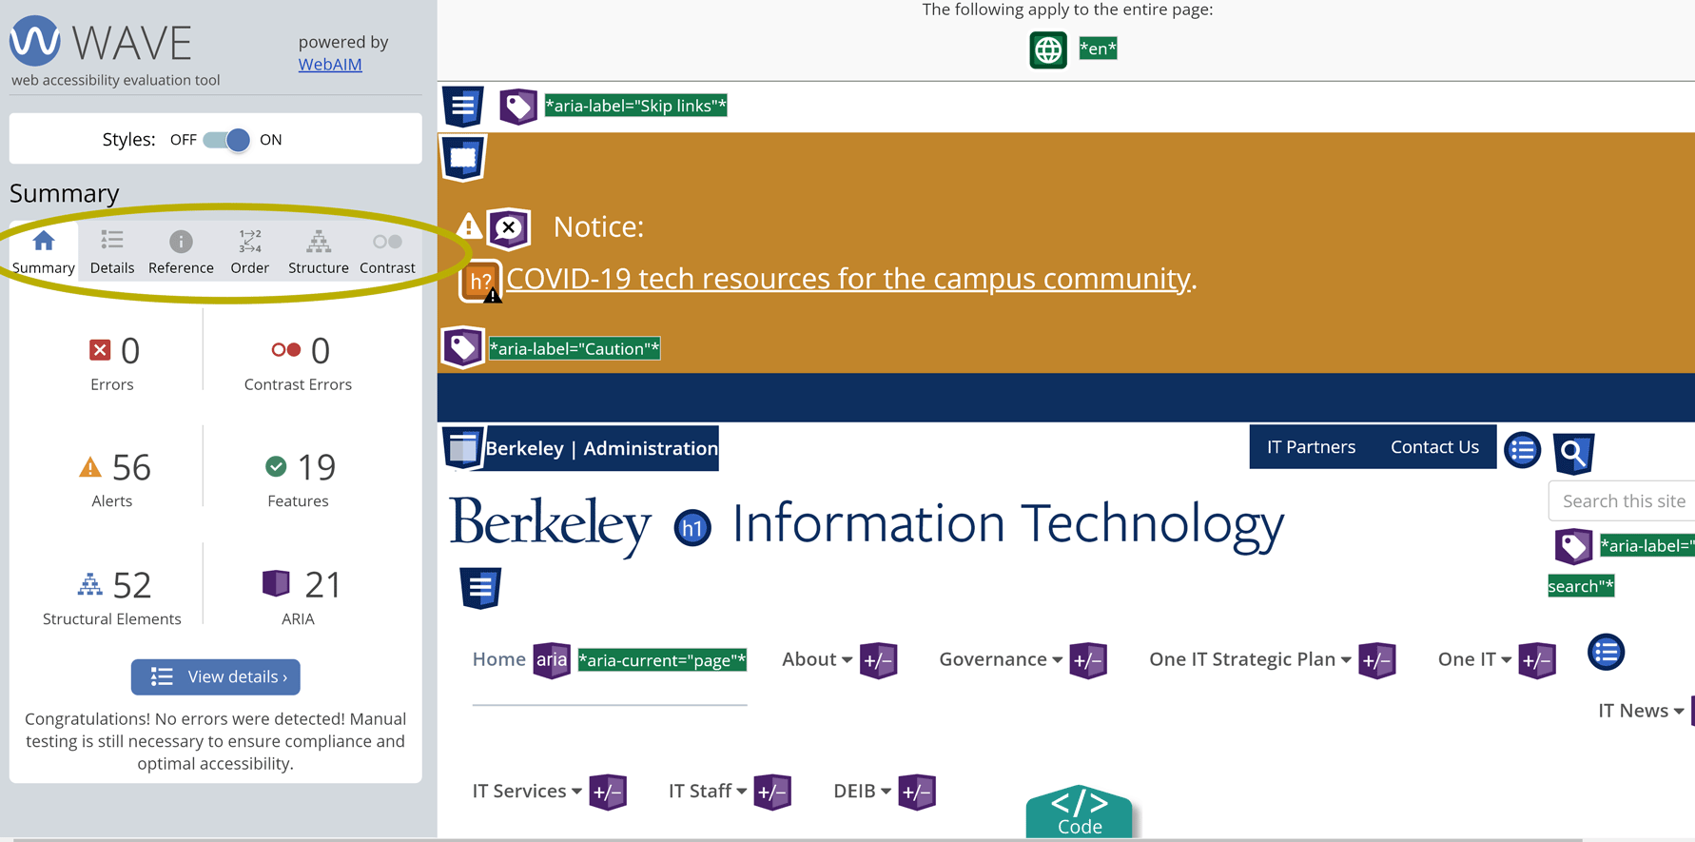Open the Contact Us link
Viewport: 1695px width, 842px height.
(1434, 446)
